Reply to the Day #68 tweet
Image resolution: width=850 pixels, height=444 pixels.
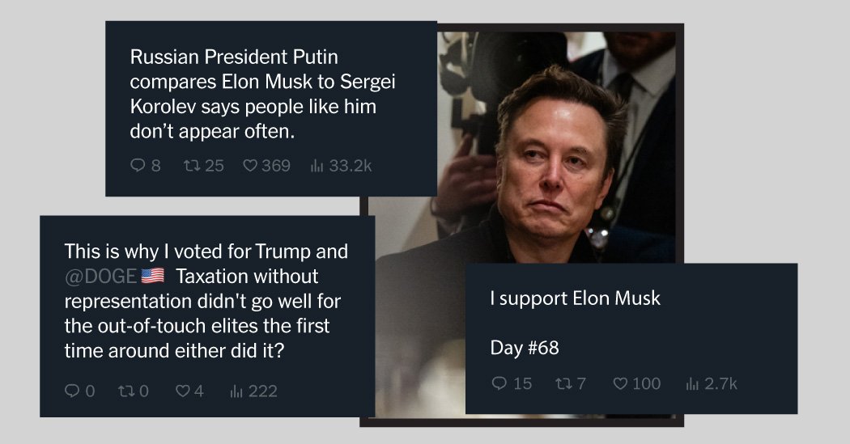[x=499, y=383]
